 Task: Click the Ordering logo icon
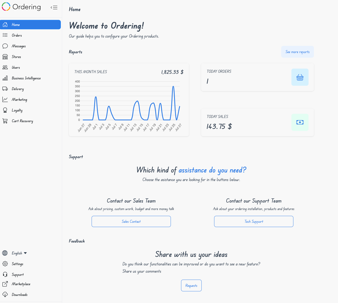[6, 7]
